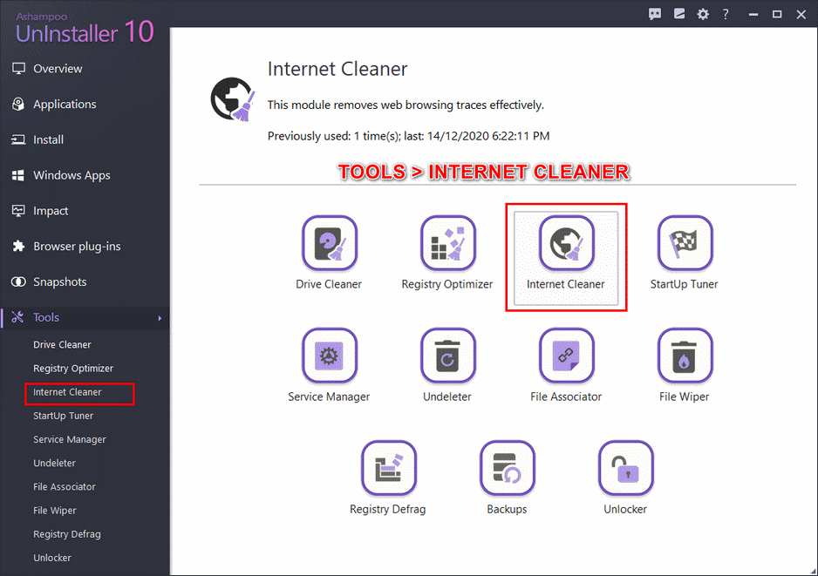Select File Associator in Tools submenu
The height and width of the screenshot is (576, 818).
(65, 487)
